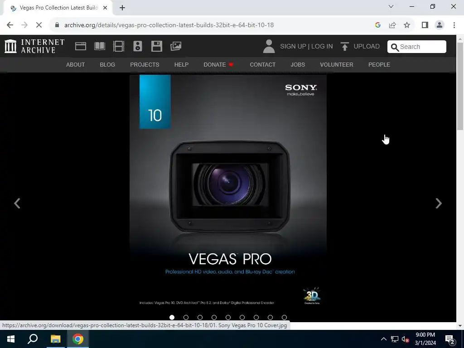Open the HELP menu item
464x348 pixels.
coord(181,64)
